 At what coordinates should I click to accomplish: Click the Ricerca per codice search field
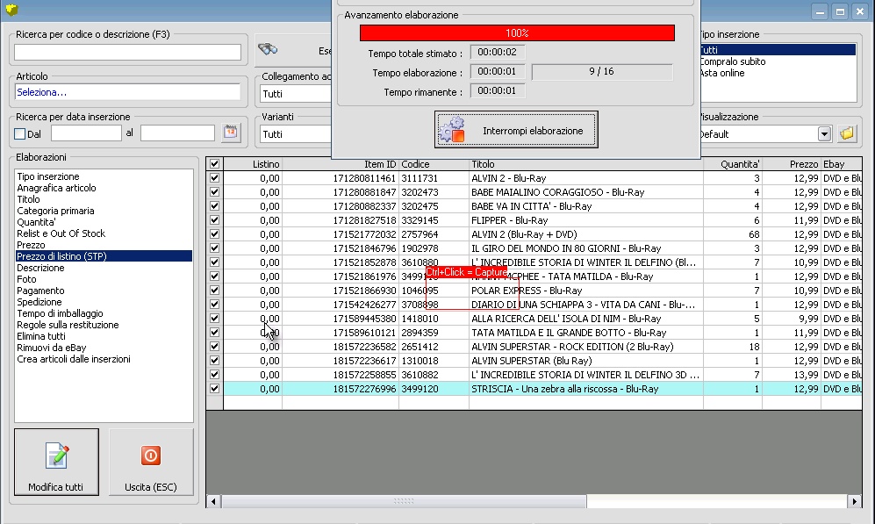coord(127,53)
